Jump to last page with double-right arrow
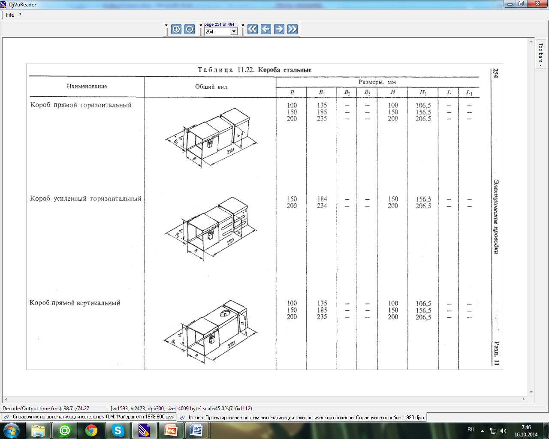549x439 pixels. coord(293,29)
